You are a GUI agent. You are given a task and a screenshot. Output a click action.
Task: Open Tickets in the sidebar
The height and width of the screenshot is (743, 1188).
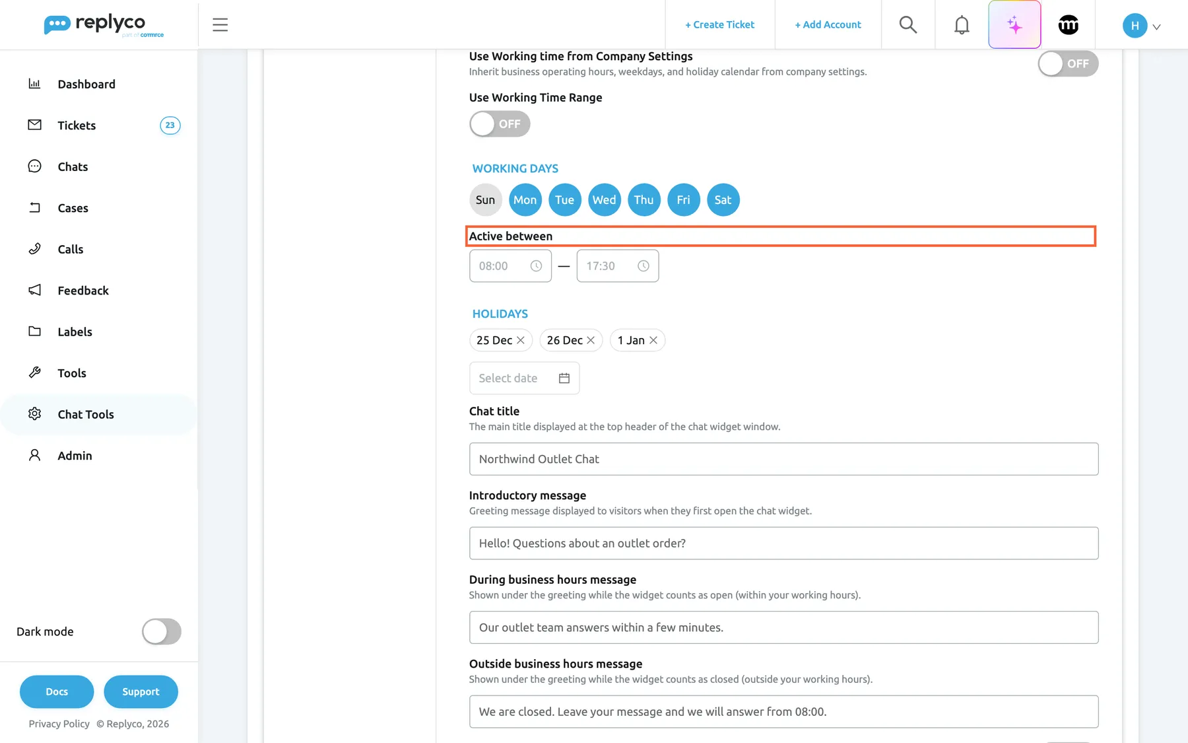point(99,125)
